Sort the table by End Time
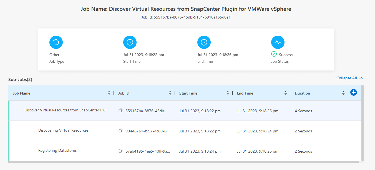The width and height of the screenshot is (375, 170). (286, 93)
